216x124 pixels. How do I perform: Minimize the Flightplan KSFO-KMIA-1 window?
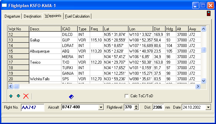pyautogui.click(x=196, y=6)
